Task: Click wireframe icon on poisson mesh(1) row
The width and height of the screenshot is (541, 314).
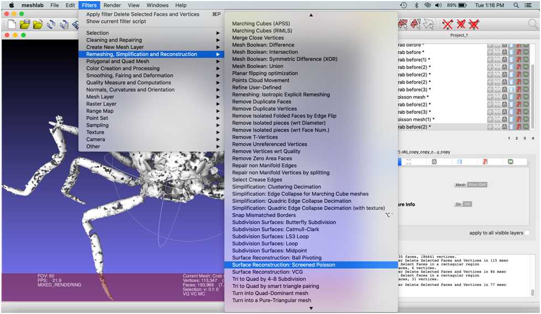Action: point(505,119)
